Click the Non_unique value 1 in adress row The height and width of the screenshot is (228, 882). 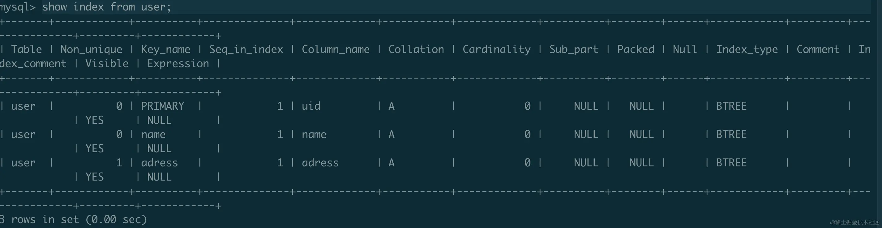[x=119, y=163]
